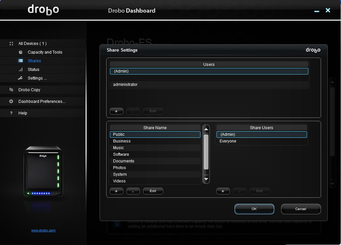The image size is (341, 245).
Task: Select the Business share
Action: (x=155, y=141)
